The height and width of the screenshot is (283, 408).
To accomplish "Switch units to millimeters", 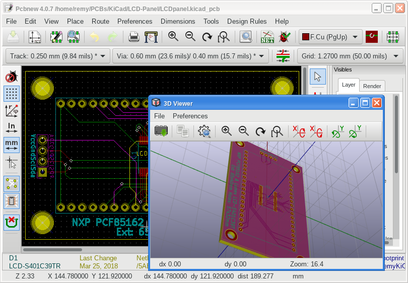I will tap(12, 145).
